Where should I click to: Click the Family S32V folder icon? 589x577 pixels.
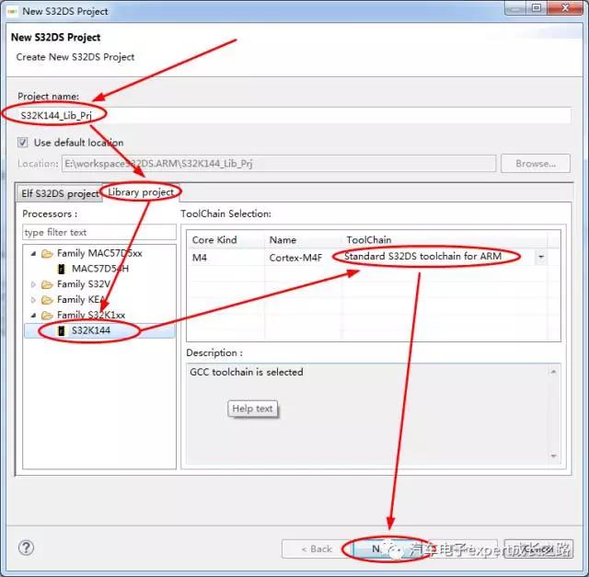47,284
